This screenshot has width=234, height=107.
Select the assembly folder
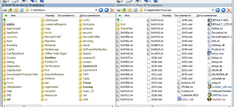pyautogui.click(x=12, y=37)
